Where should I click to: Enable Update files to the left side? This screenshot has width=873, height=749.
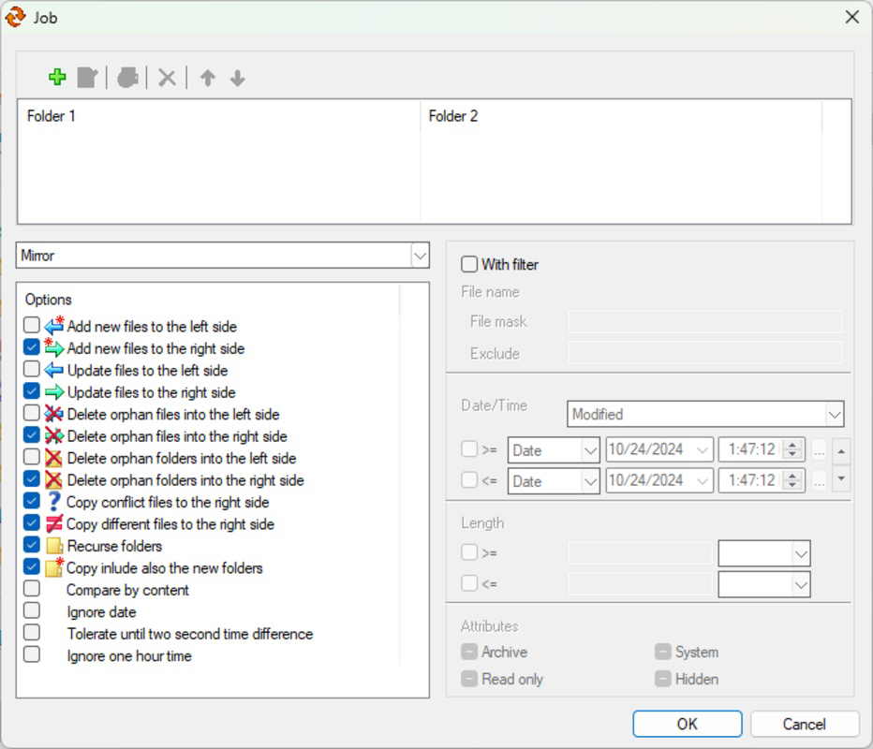[32, 369]
